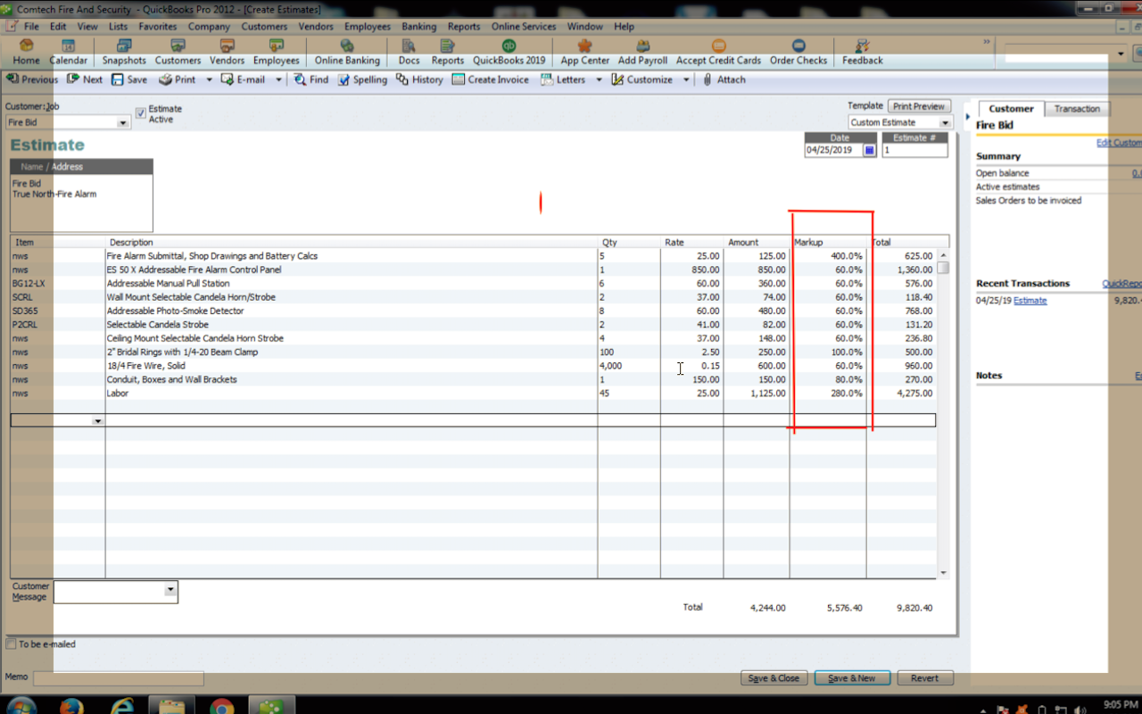Open the Fire Bid Customer:Job dropdown

click(123, 120)
